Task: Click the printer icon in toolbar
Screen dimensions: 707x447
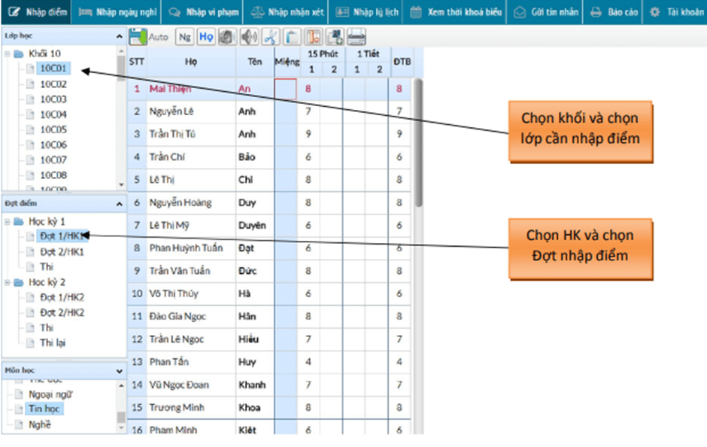Action: (x=357, y=36)
